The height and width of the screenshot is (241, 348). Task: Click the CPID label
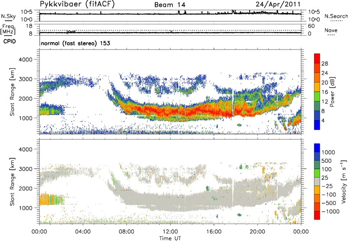pyautogui.click(x=10, y=41)
